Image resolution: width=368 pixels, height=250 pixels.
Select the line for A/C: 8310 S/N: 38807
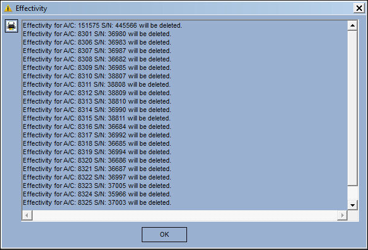97,76
